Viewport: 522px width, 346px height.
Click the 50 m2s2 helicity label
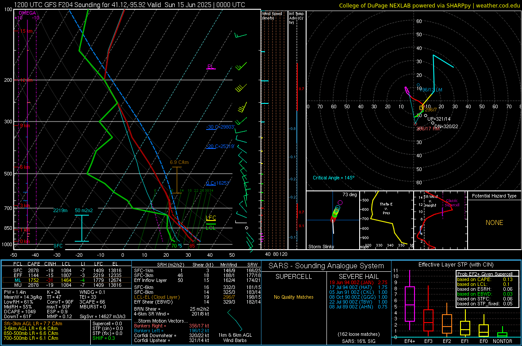pyautogui.click(x=84, y=210)
